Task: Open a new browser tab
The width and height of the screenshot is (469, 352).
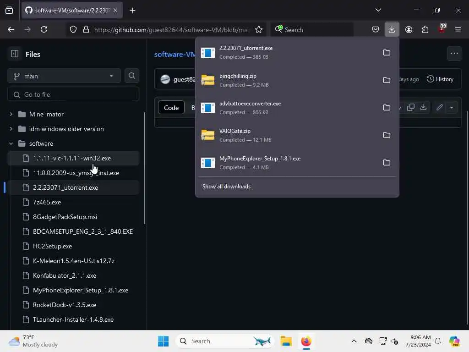Action: [132, 11]
